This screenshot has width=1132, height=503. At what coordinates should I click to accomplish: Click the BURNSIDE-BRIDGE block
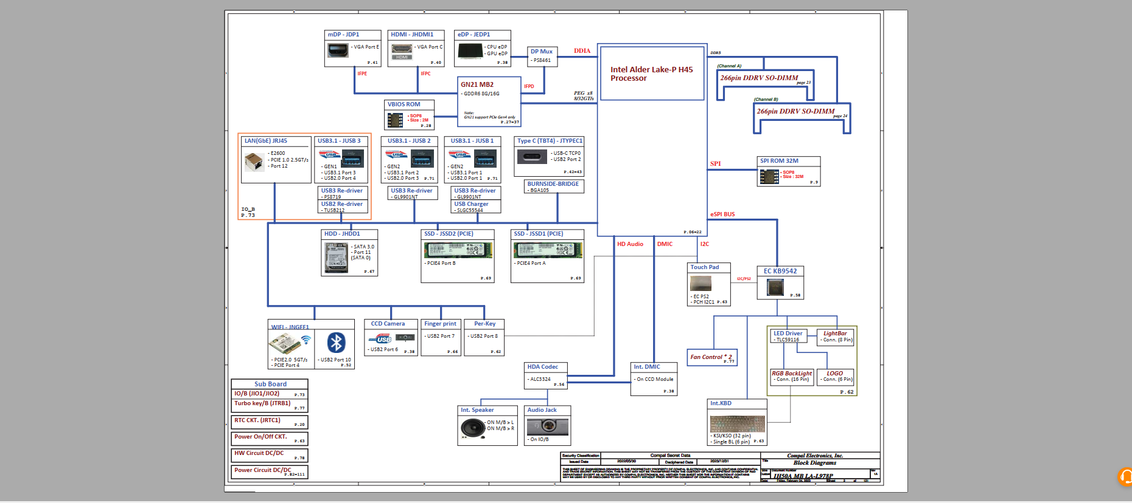click(x=554, y=186)
